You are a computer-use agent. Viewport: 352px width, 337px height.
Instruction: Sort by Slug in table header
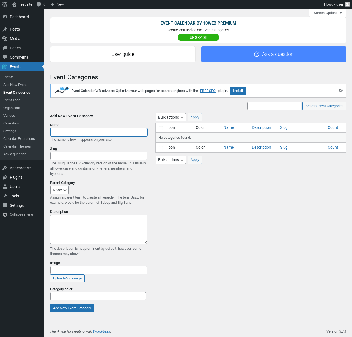(284, 128)
